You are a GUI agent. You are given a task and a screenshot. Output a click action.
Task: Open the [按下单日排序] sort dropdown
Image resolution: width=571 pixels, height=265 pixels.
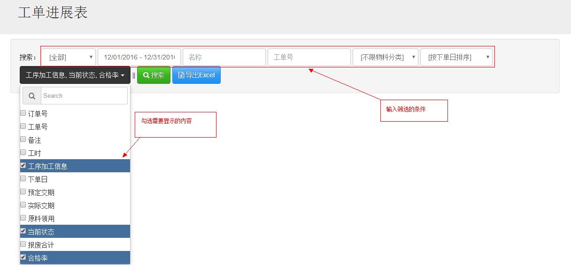pyautogui.click(x=455, y=57)
